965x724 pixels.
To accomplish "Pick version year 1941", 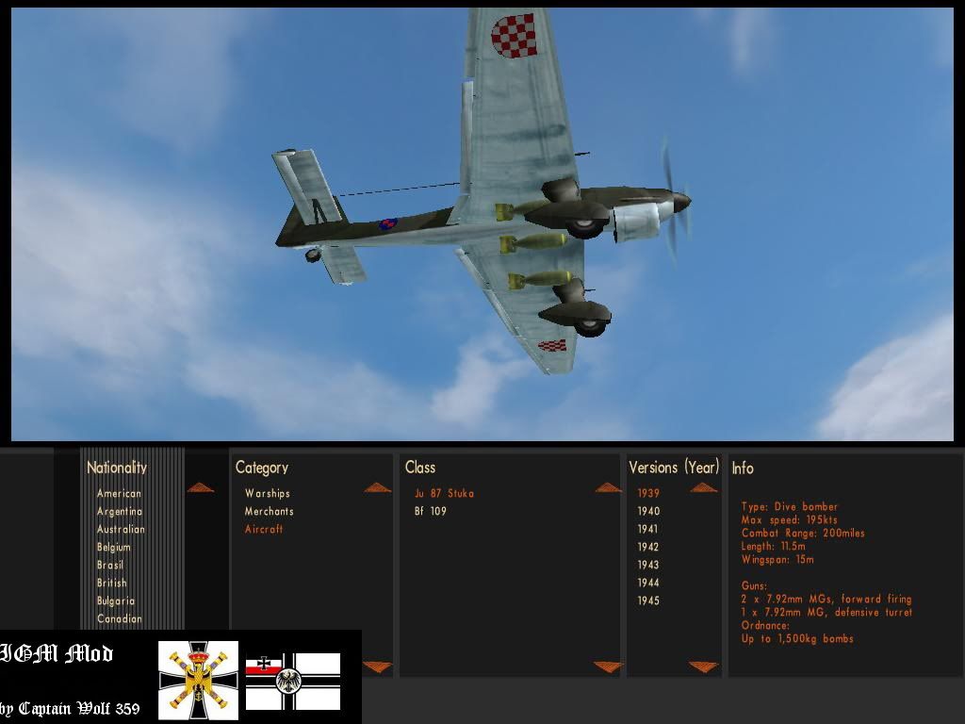I will pyautogui.click(x=647, y=529).
